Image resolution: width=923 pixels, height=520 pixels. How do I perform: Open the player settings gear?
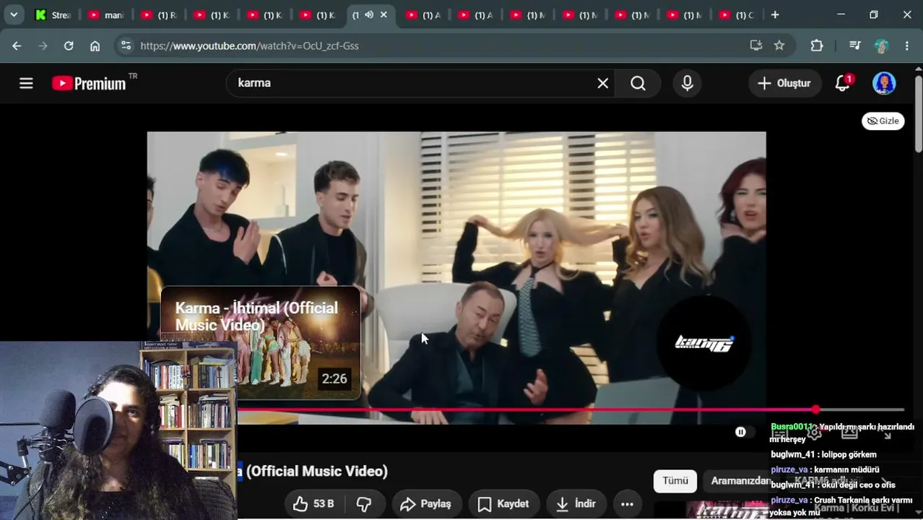tap(814, 432)
